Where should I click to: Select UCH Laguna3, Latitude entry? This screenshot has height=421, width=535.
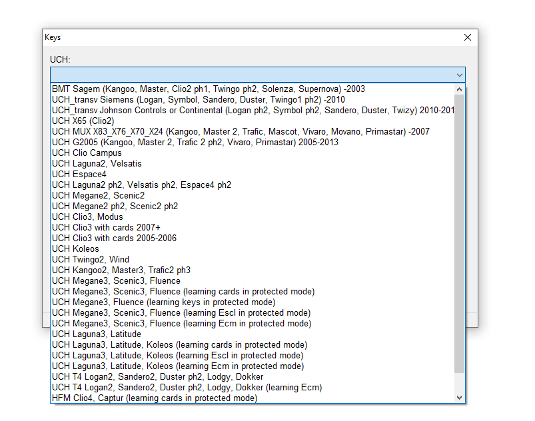253,334
